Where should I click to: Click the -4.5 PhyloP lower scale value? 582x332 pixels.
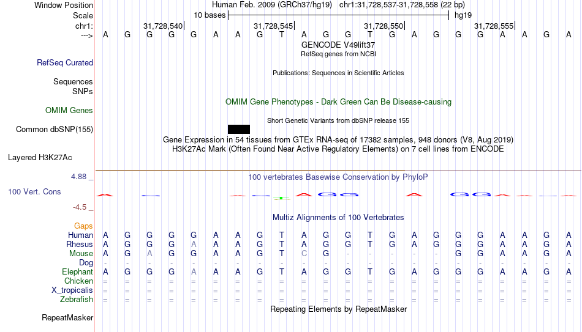point(80,207)
